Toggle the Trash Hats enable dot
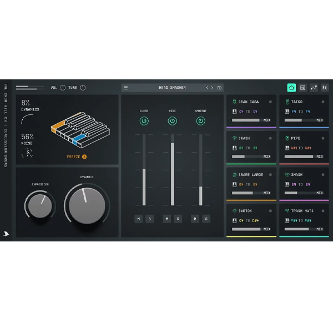333x333 pixels. [323, 211]
